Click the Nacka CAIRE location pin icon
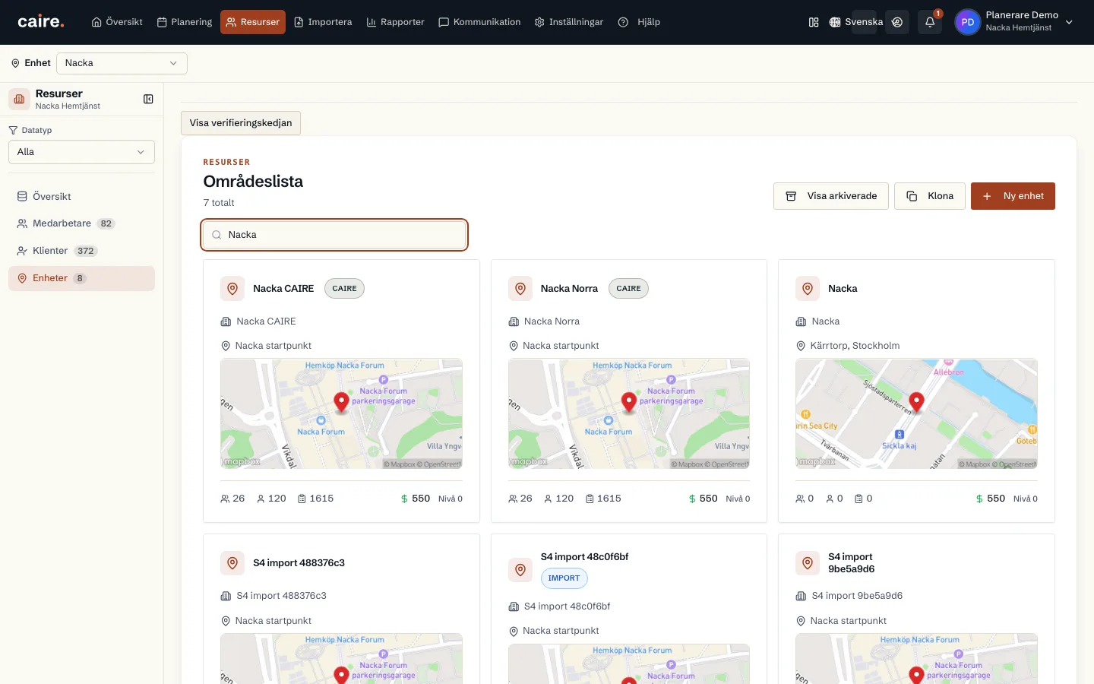Image resolution: width=1094 pixels, height=684 pixels. click(232, 289)
